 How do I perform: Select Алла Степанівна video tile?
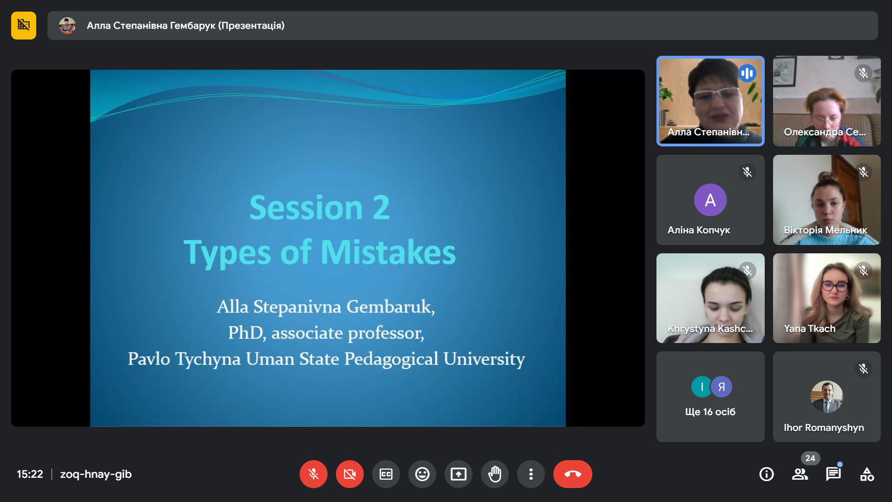click(710, 101)
